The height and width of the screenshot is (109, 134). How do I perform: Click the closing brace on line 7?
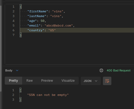click(x=21, y=35)
